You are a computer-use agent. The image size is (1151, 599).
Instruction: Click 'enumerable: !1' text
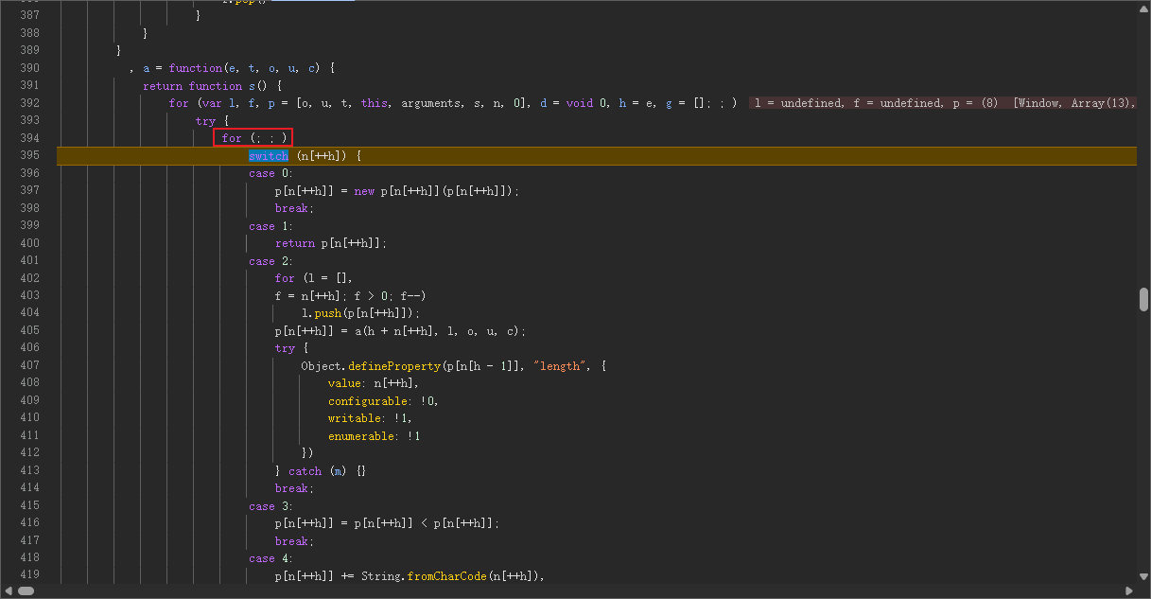(x=375, y=436)
